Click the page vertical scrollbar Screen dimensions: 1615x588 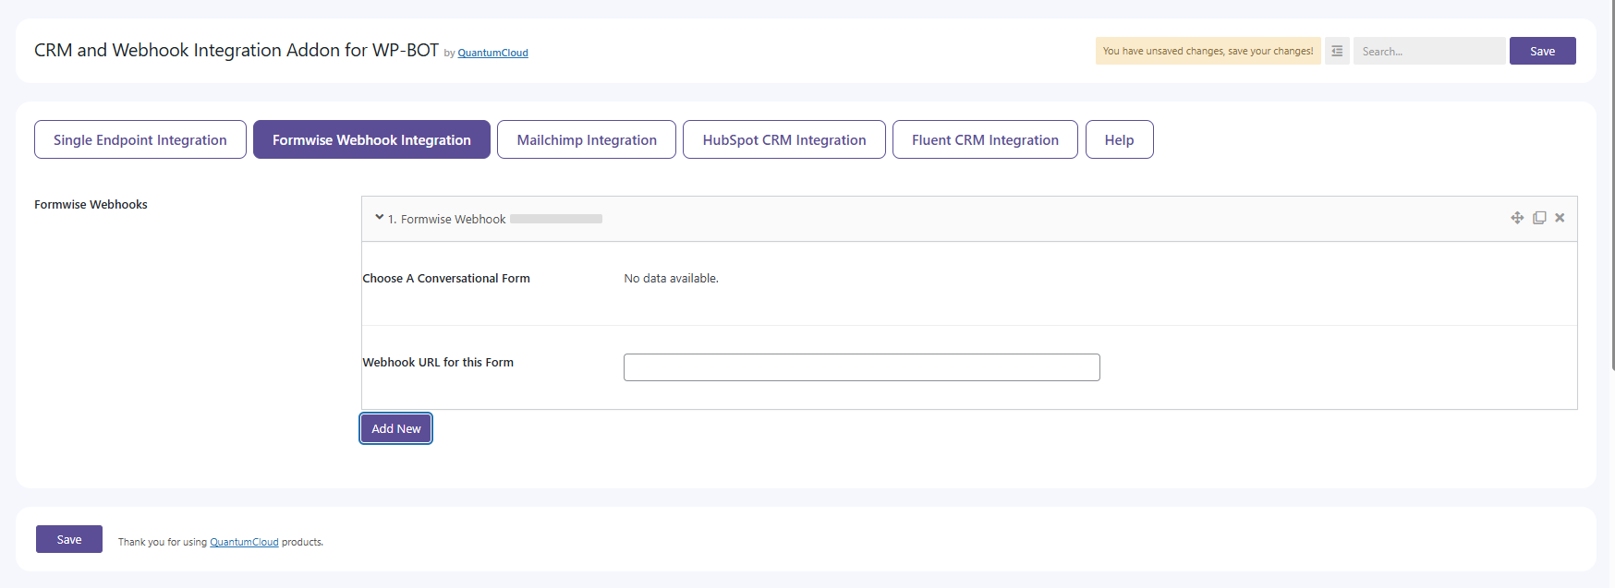pos(1611,185)
